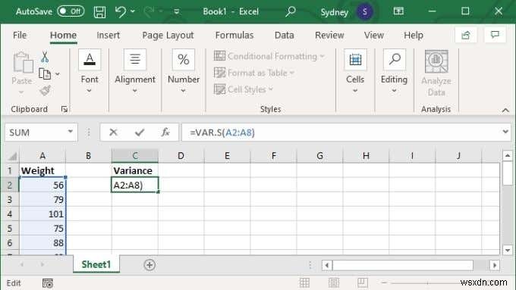
Task: Open the View tab
Action: point(374,35)
